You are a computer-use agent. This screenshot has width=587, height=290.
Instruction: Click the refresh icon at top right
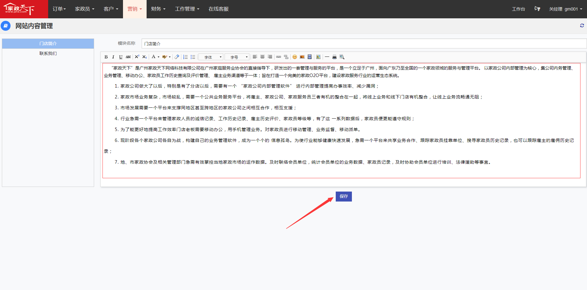tap(582, 25)
